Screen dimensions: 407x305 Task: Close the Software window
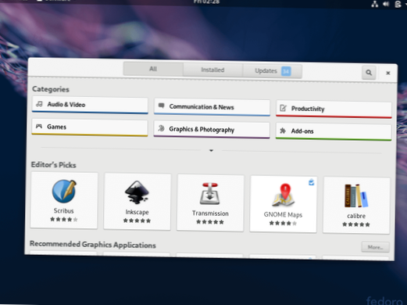click(x=388, y=73)
